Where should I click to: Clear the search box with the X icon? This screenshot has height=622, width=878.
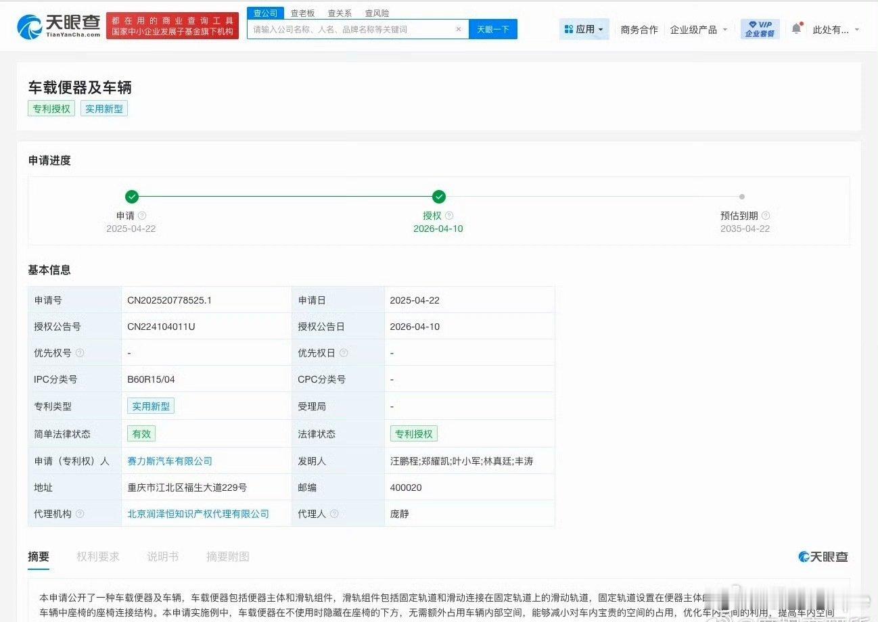point(459,29)
